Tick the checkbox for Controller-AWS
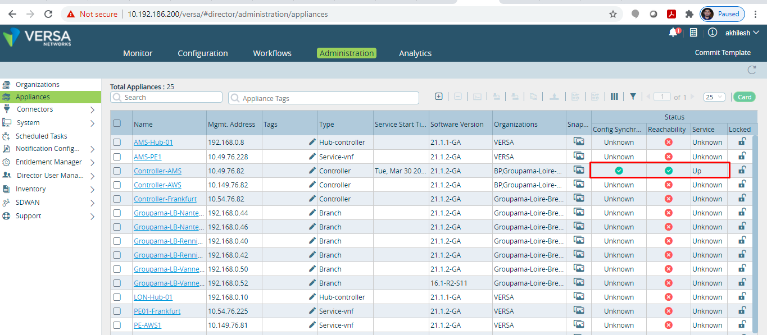The image size is (767, 335). (117, 185)
